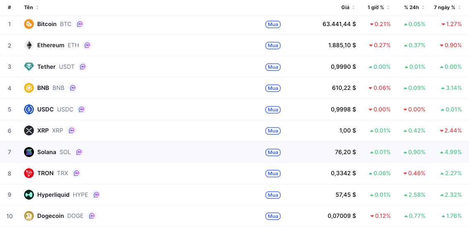Screen dimensions: 469x227
Task: Click the price 57,45 $
Action: pos(346,195)
